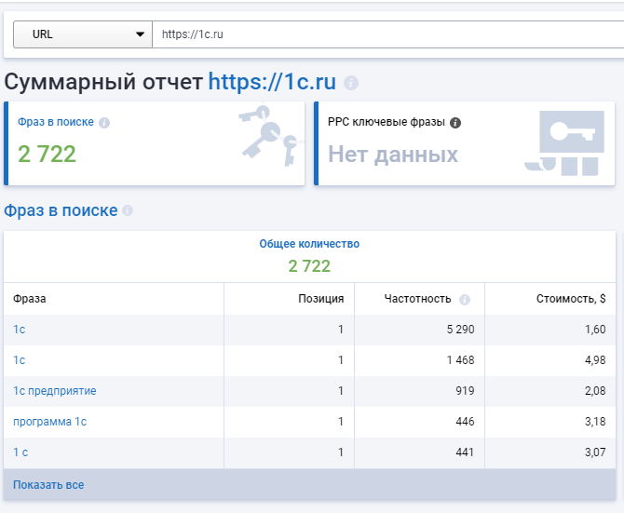The height and width of the screenshot is (513, 624).
Task: Sort by the 'Стоимость, $' column header
Action: click(x=570, y=299)
